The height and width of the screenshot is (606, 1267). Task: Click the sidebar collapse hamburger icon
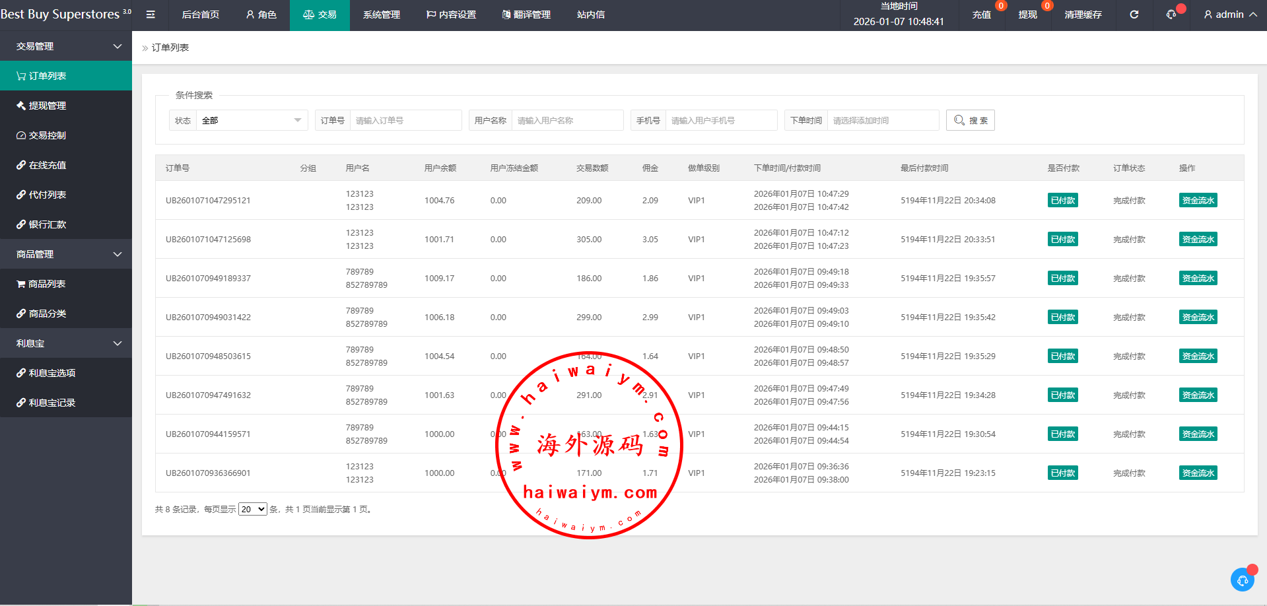[x=151, y=15]
